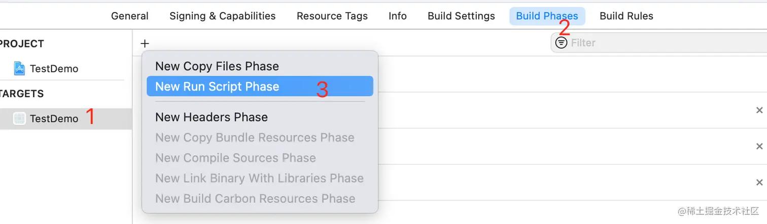Click the TestDemo target app icon
Image resolution: width=767 pixels, height=224 pixels.
tap(19, 119)
